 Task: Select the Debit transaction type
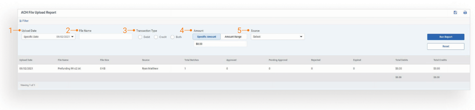point(140,37)
